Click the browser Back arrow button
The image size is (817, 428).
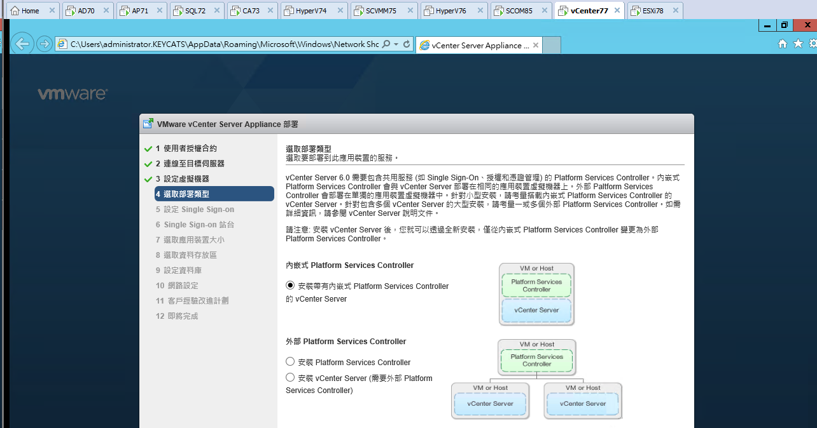point(23,44)
